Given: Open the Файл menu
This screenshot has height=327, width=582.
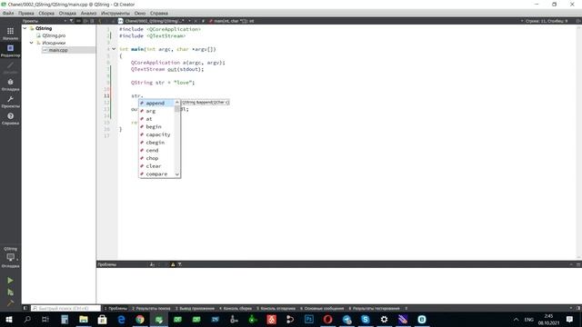Looking at the screenshot, I should click(8, 13).
